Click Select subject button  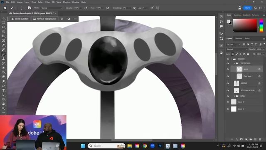click(x=20, y=19)
